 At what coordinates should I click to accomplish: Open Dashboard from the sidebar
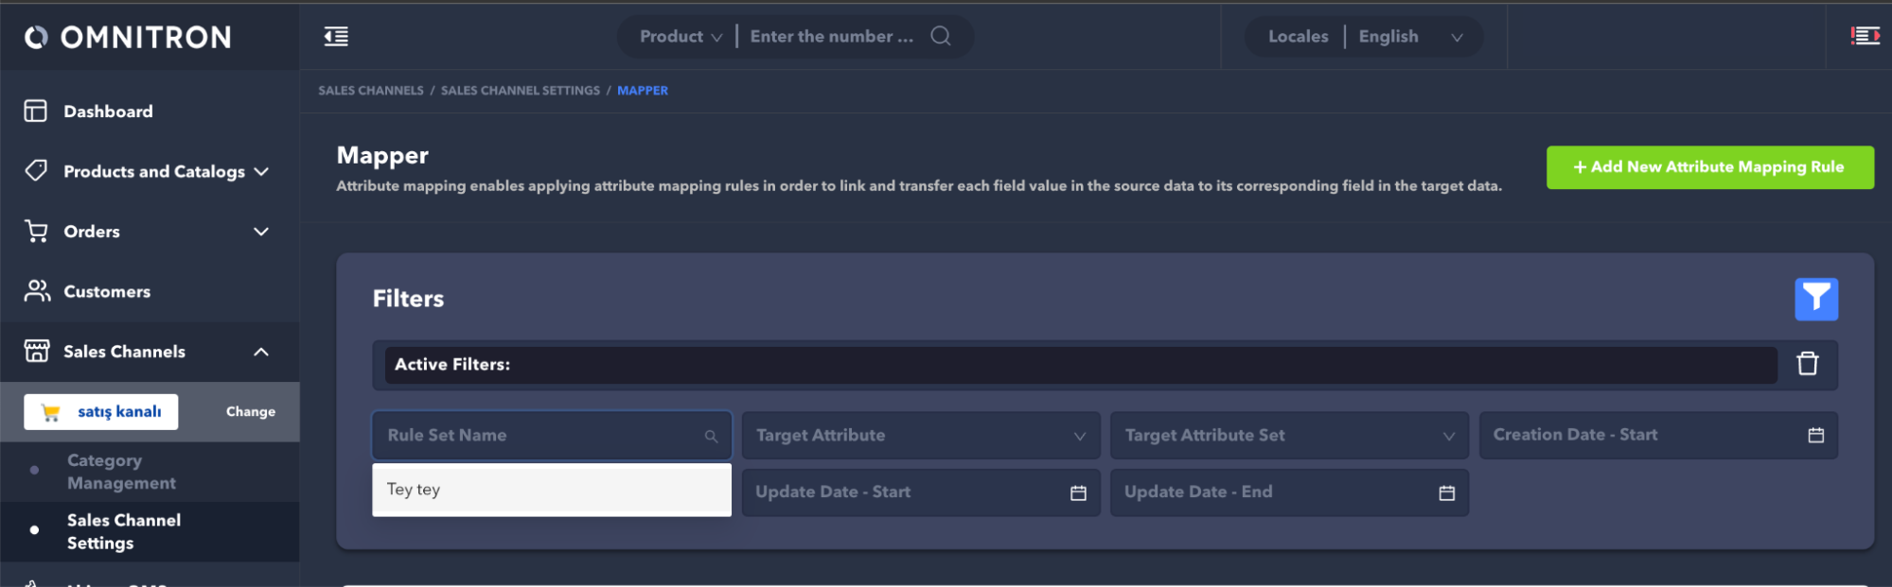[108, 112]
